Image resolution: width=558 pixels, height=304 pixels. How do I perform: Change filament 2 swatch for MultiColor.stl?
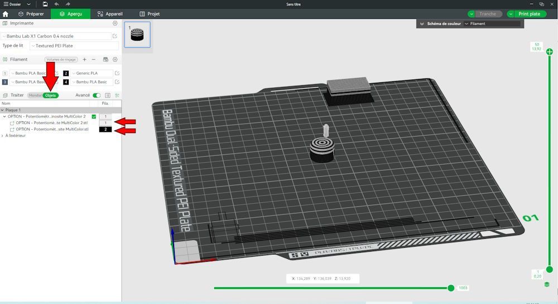pyautogui.click(x=105, y=129)
